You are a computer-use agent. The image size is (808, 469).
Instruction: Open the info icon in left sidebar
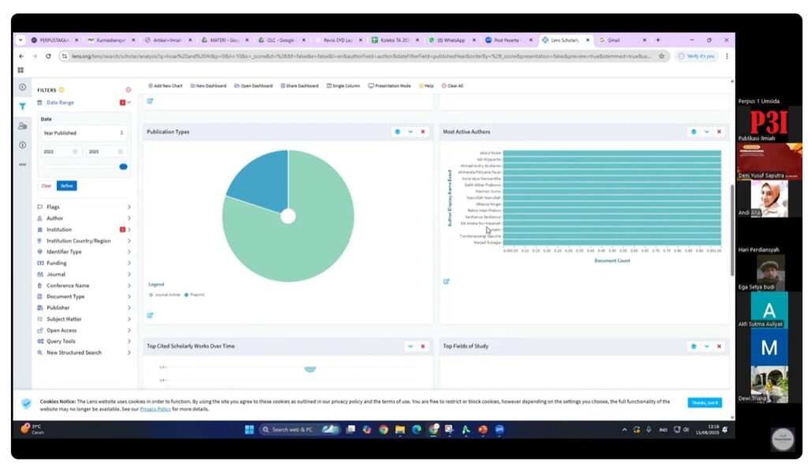tap(22, 144)
